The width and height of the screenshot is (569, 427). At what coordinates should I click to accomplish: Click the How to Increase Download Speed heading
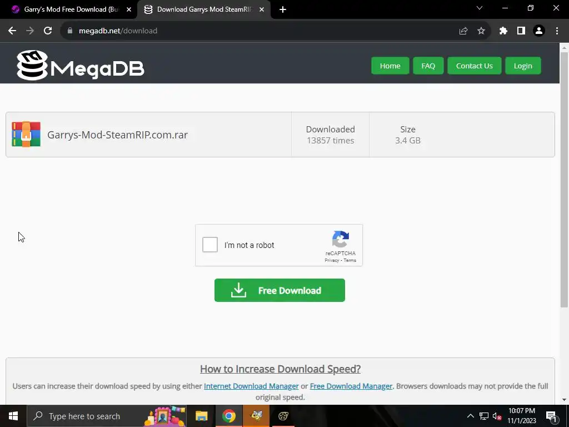(280, 369)
